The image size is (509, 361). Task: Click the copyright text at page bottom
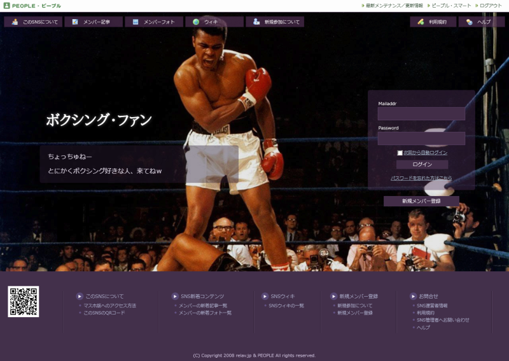pos(254,355)
